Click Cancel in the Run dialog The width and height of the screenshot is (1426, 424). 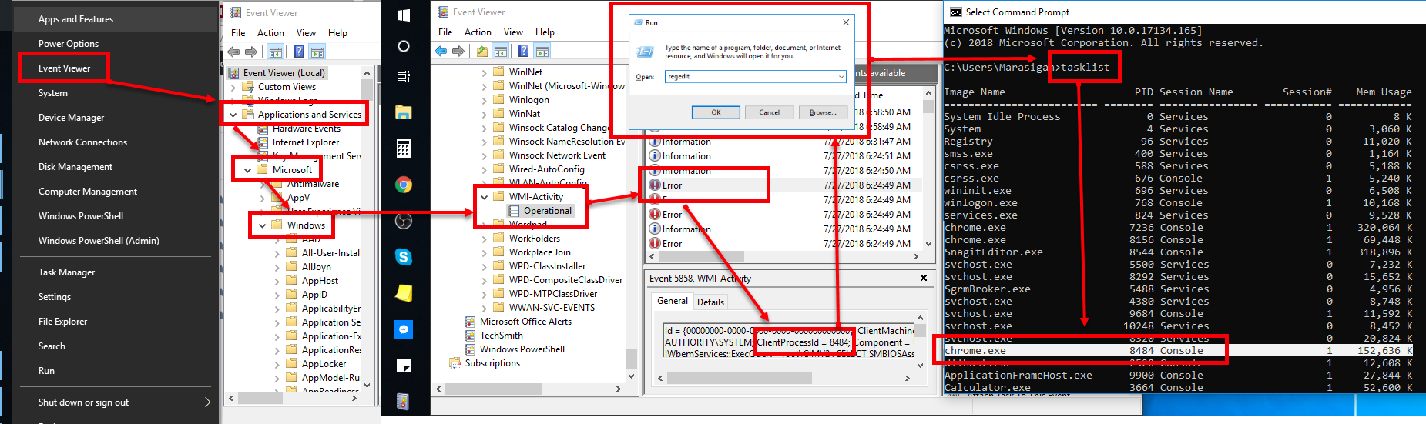point(769,112)
